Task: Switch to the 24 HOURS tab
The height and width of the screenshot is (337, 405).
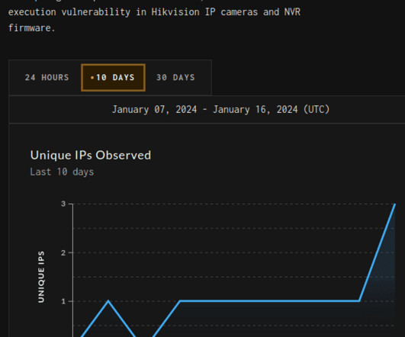Action: (47, 78)
